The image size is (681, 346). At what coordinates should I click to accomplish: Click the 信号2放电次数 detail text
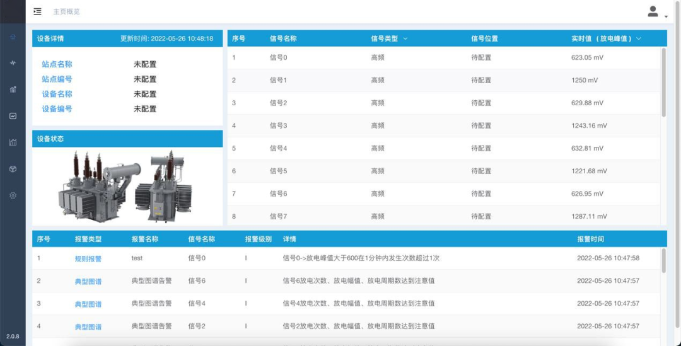(359, 326)
